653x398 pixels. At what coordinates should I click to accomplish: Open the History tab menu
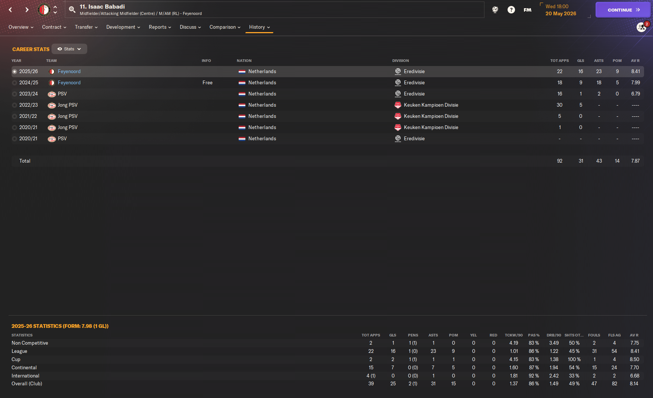point(260,27)
